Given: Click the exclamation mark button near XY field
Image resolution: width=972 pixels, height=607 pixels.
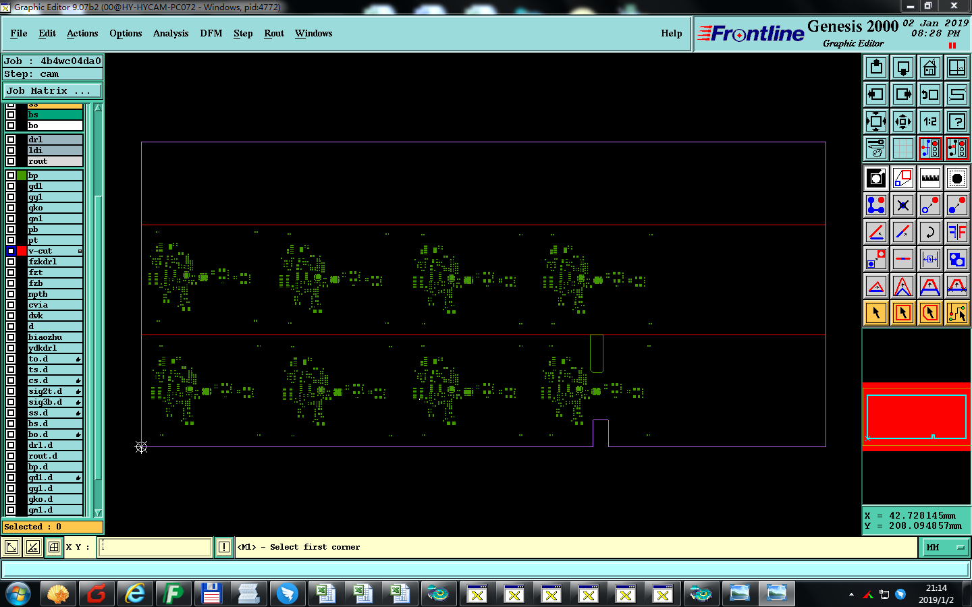Looking at the screenshot, I should coord(224,547).
